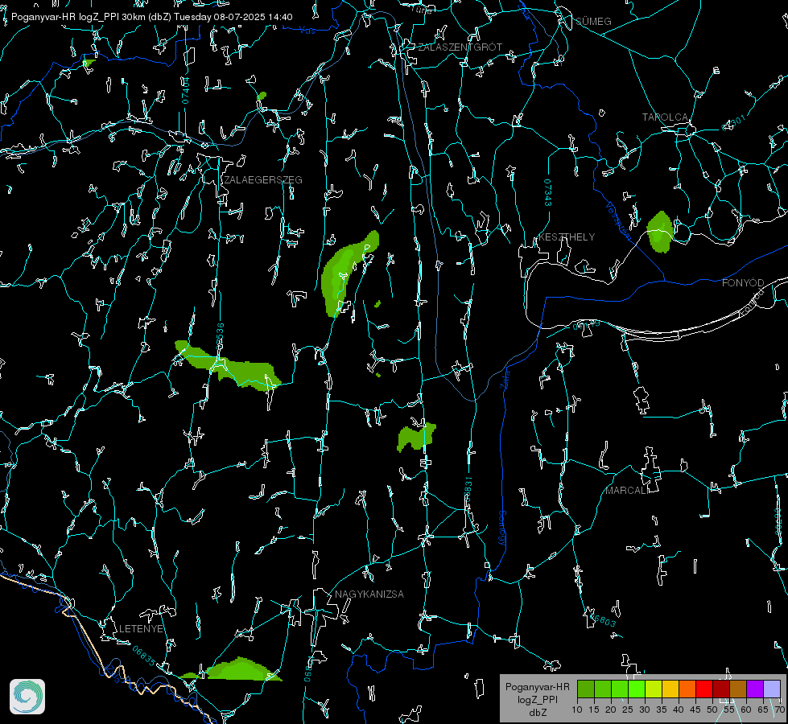Viewport: 788px width, 724px height.
Task: Click the 25-30 dBZ bright green legend swatch
Action: 637,689
